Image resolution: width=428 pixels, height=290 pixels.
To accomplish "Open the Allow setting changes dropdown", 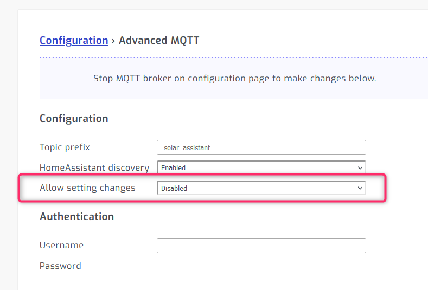I will [x=261, y=188].
